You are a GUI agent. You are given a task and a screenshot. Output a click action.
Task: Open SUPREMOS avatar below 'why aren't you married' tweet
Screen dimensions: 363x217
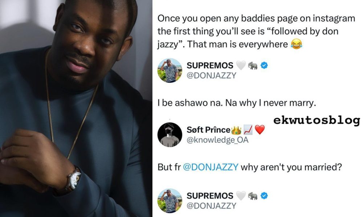[170, 201]
